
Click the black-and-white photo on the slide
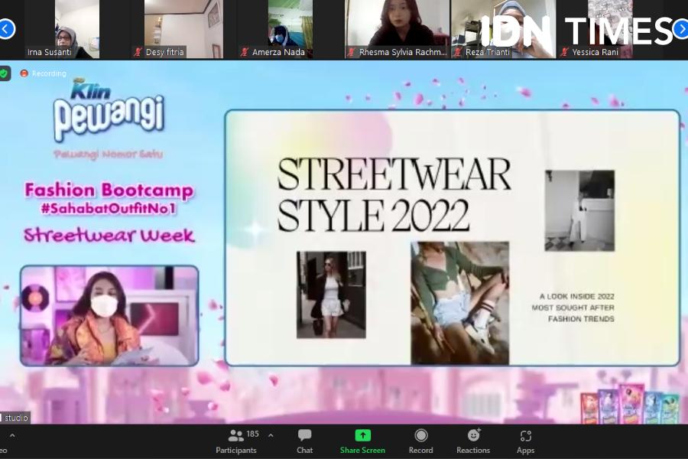click(x=579, y=211)
